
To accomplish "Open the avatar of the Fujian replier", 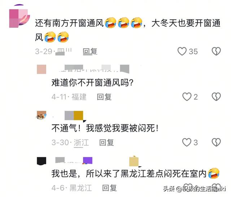I will pos(42,69).
